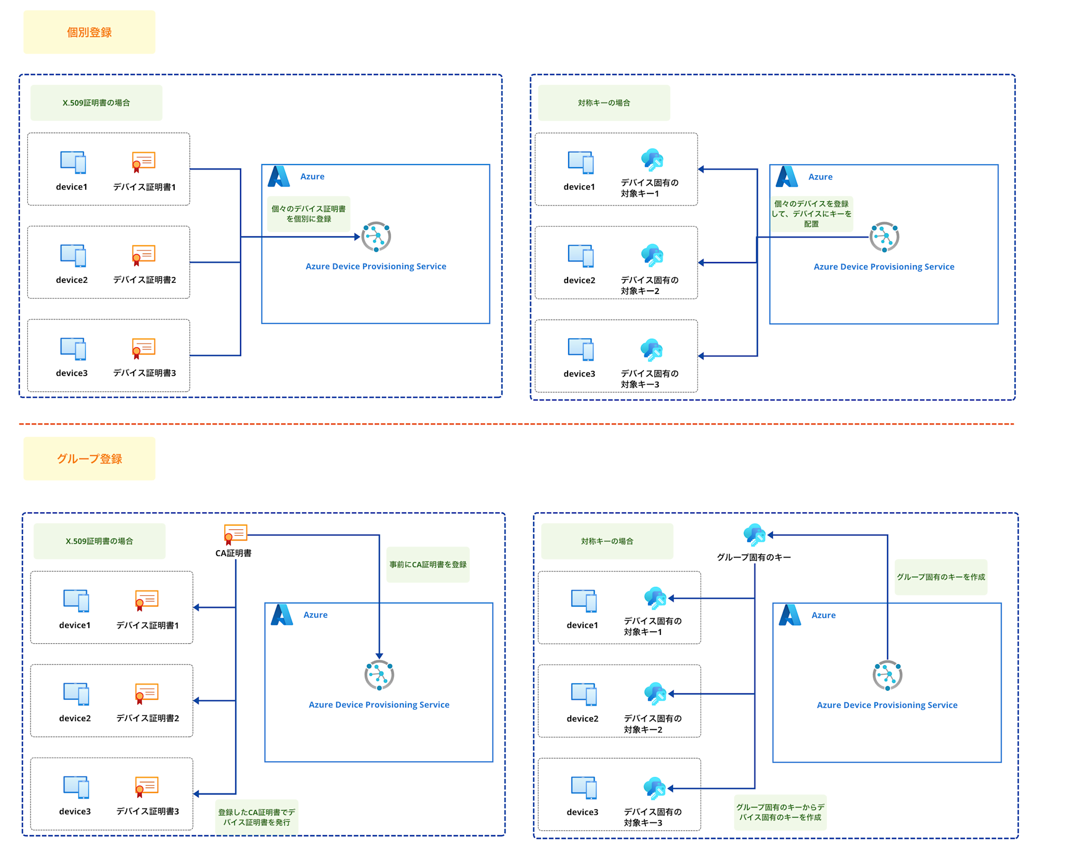Image resolution: width=1065 pixels, height=866 pixels.
Task: Select the デバイス固有の対象キー1 key icon in 個別登録 section
Action: (652, 159)
